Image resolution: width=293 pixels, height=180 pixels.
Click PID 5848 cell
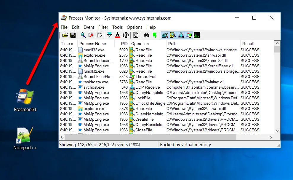(x=123, y=77)
